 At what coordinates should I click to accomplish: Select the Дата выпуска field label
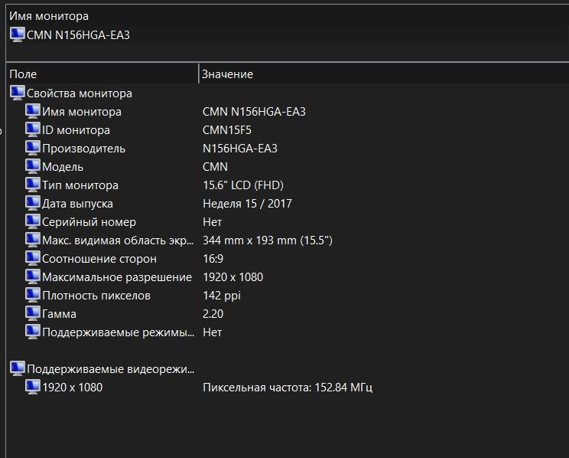(x=78, y=204)
